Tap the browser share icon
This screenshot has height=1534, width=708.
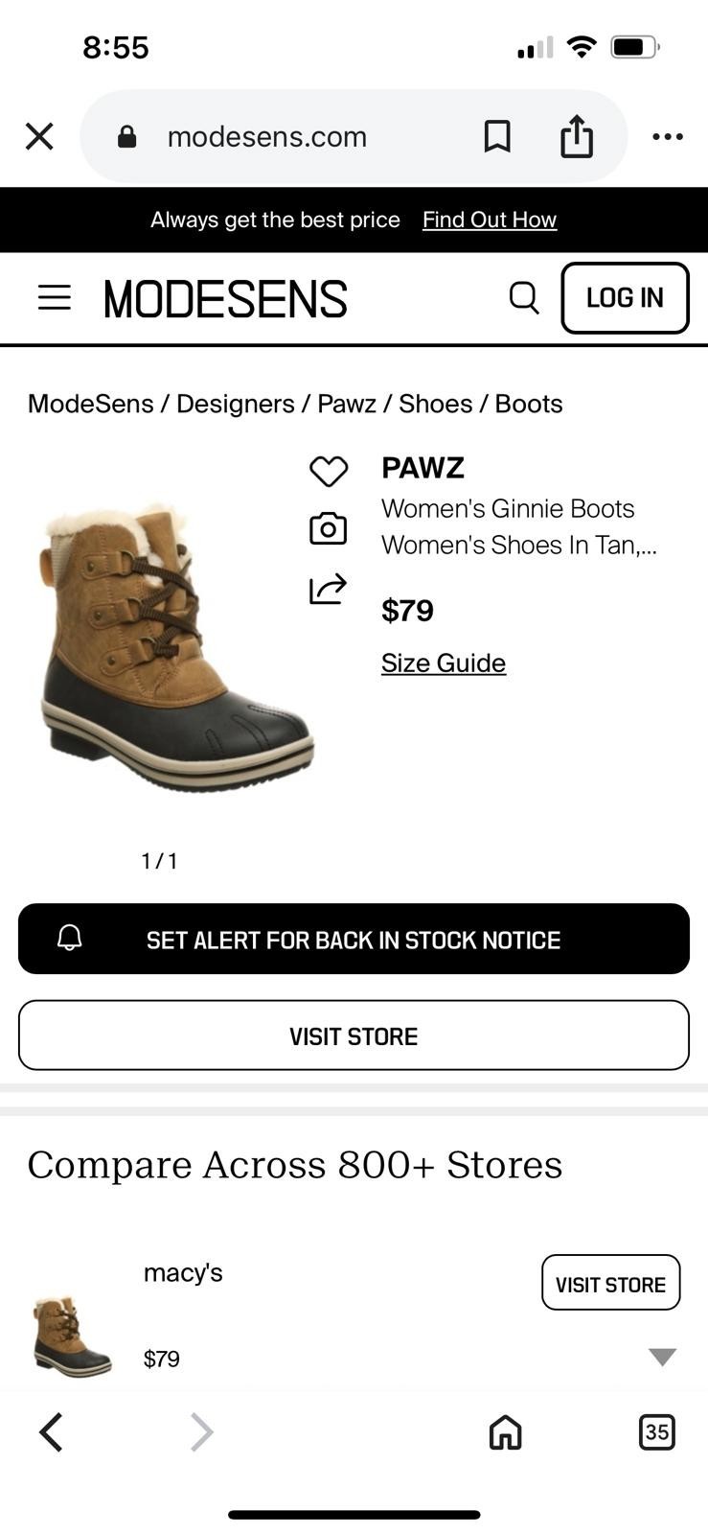coord(577,135)
